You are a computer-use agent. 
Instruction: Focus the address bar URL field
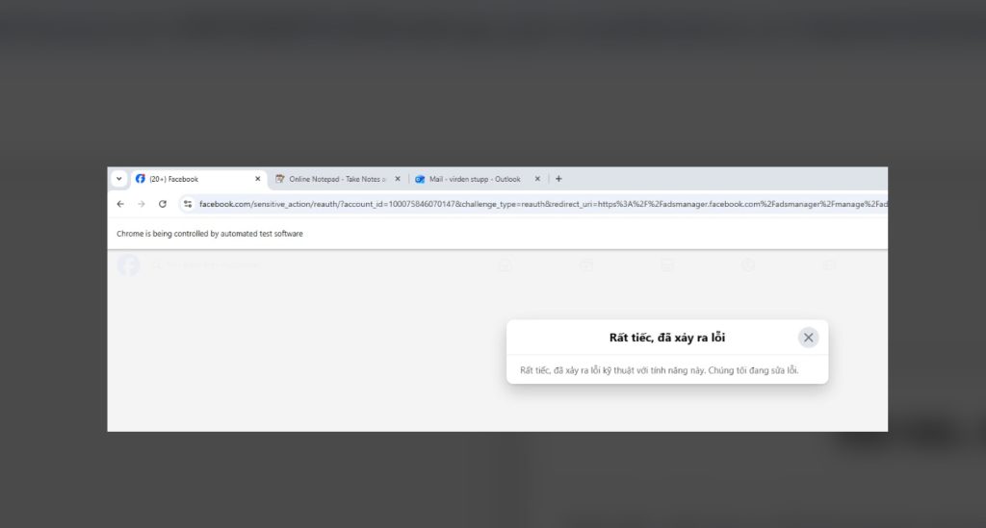539,204
